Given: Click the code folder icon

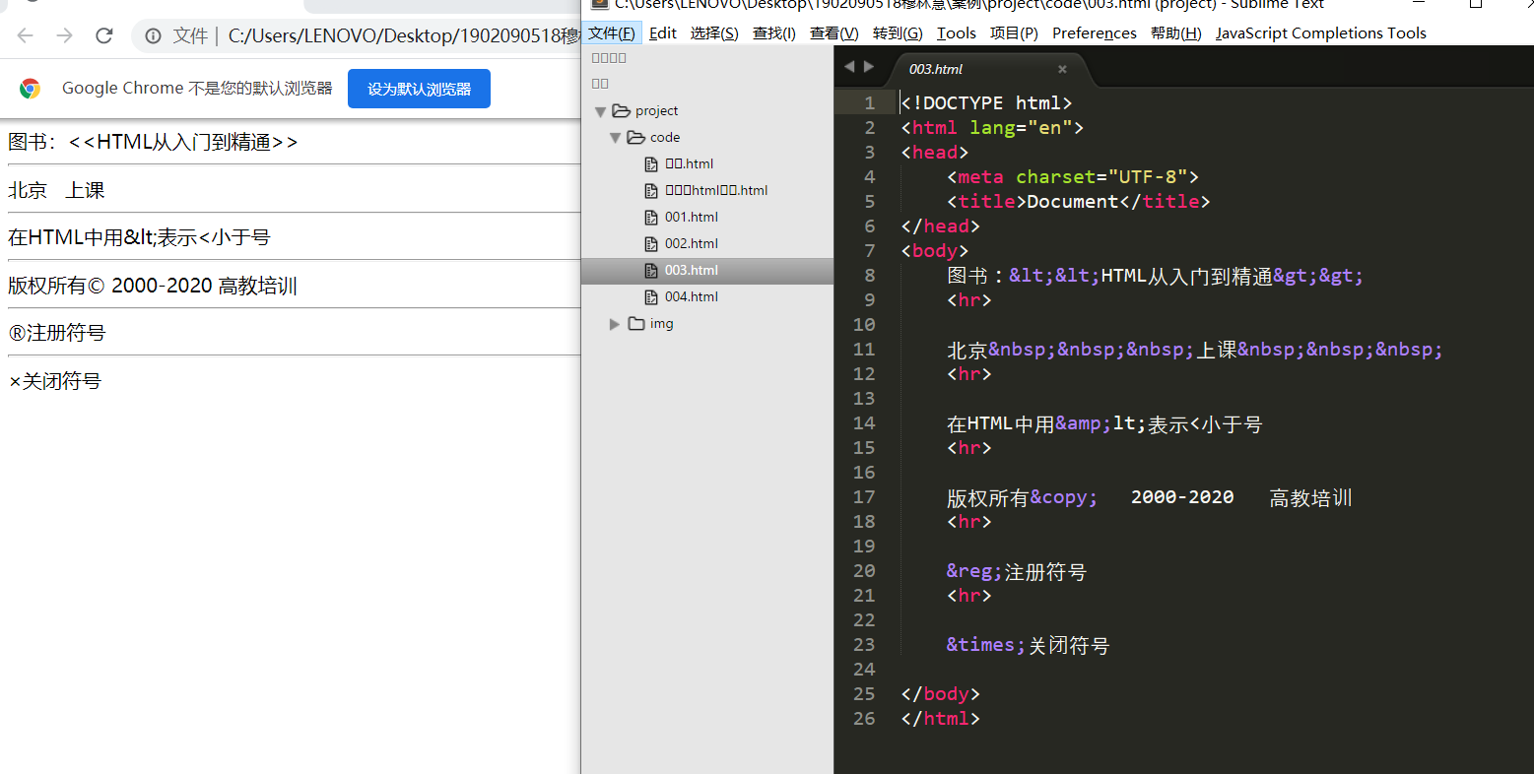Looking at the screenshot, I should pyautogui.click(x=636, y=137).
